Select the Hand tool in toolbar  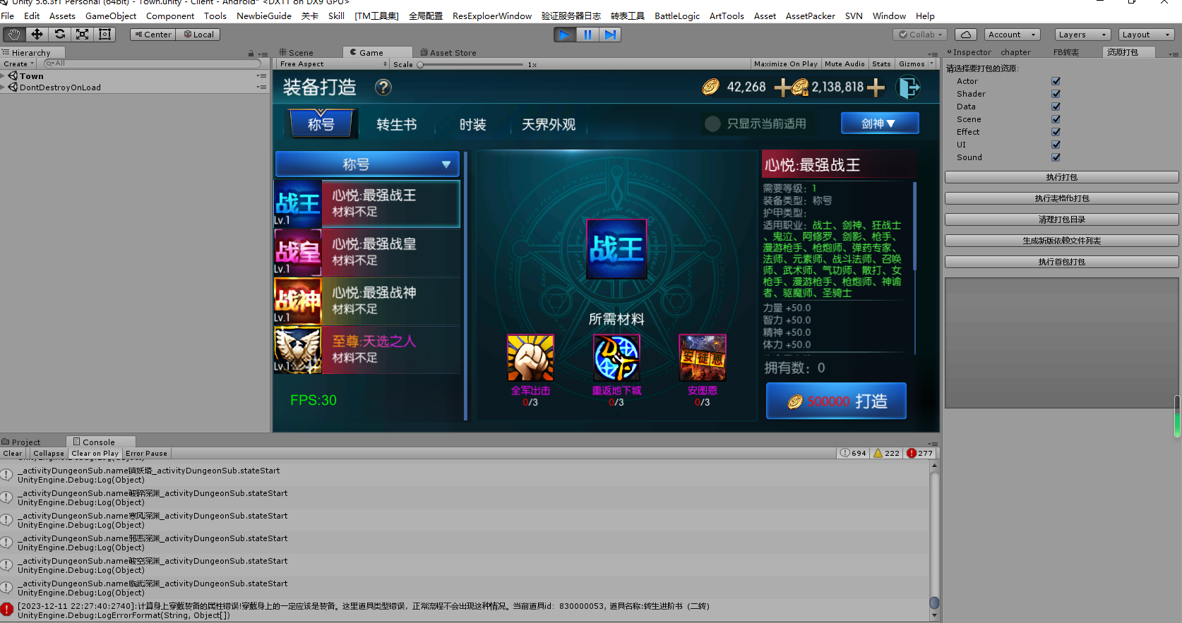click(x=14, y=35)
